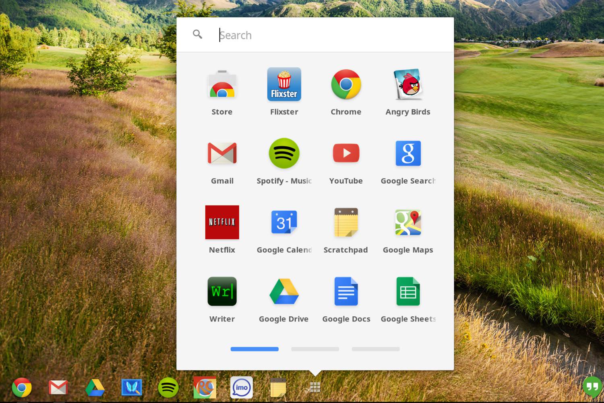Open the Writer app
The height and width of the screenshot is (403, 604).
tap(222, 291)
